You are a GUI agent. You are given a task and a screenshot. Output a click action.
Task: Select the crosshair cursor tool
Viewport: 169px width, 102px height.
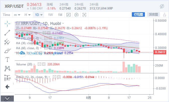(x=7, y=24)
